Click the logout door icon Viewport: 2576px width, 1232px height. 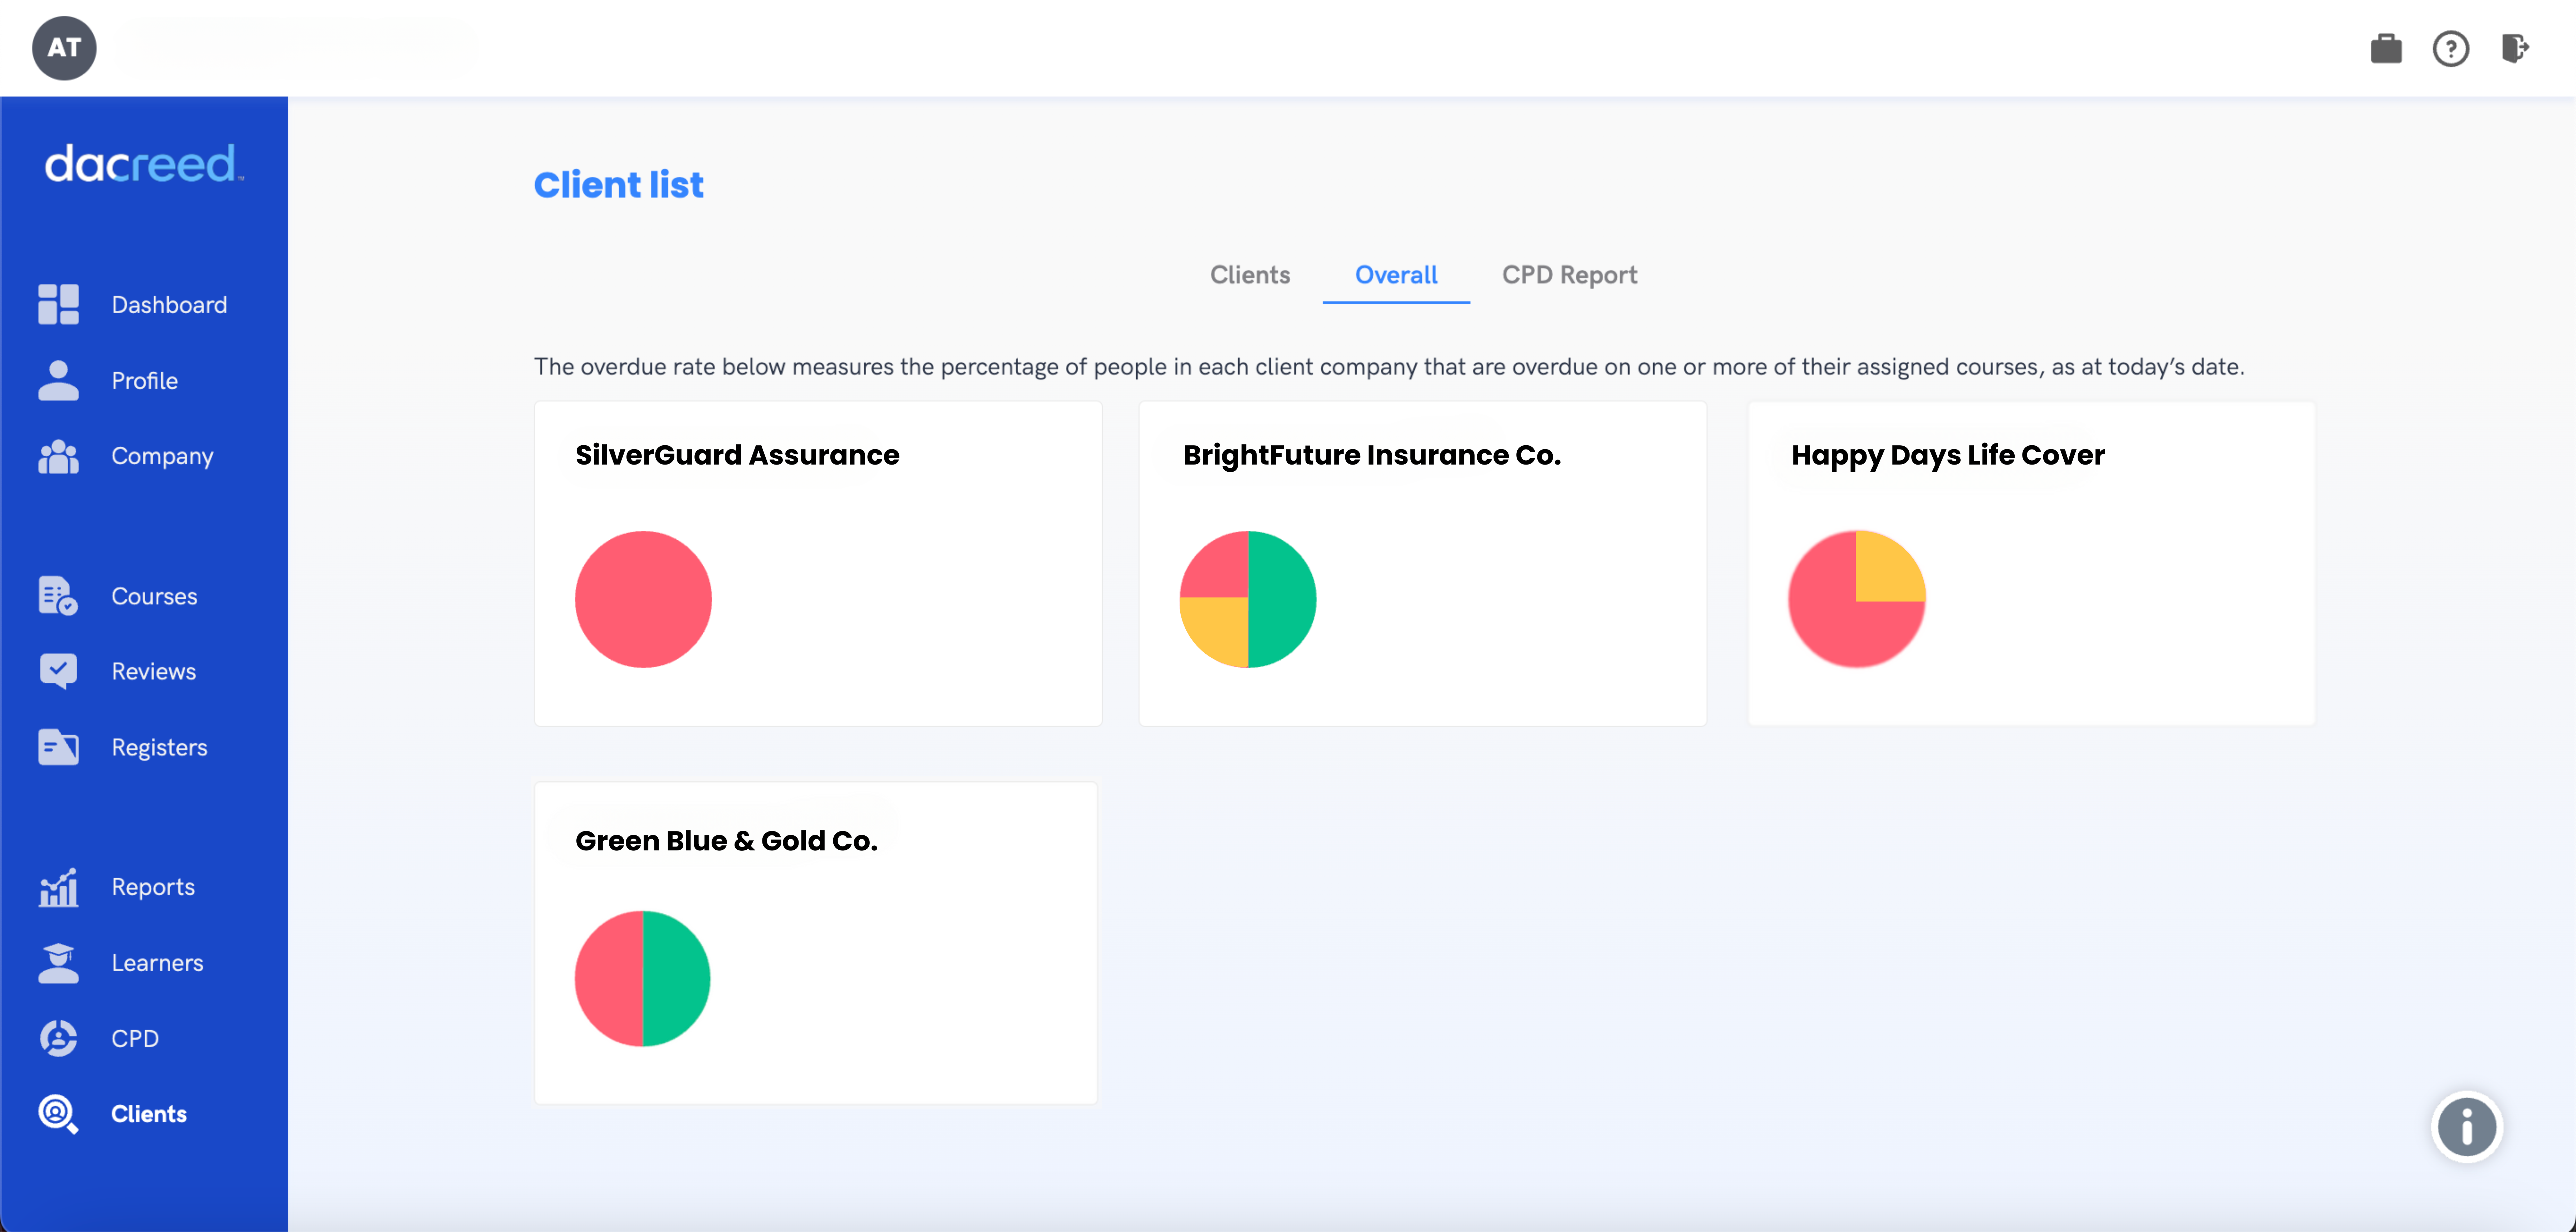point(2515,48)
